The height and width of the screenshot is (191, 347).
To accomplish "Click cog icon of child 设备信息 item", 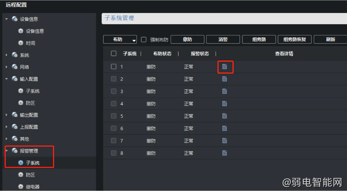I will 21,31.
